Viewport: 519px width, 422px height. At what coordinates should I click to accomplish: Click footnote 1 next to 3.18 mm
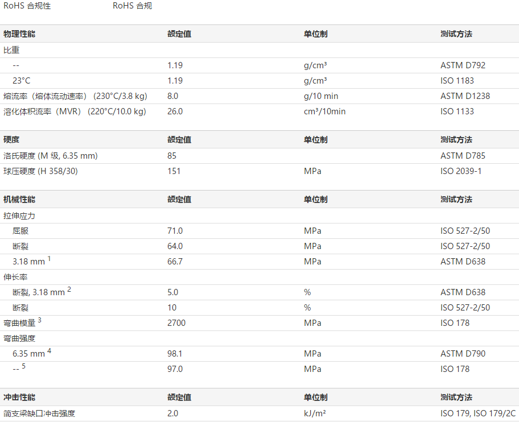pyautogui.click(x=49, y=259)
